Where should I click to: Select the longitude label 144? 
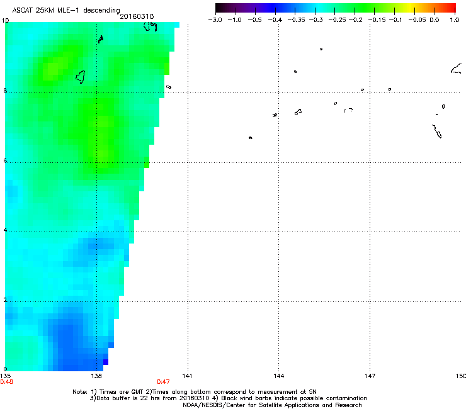point(279,376)
